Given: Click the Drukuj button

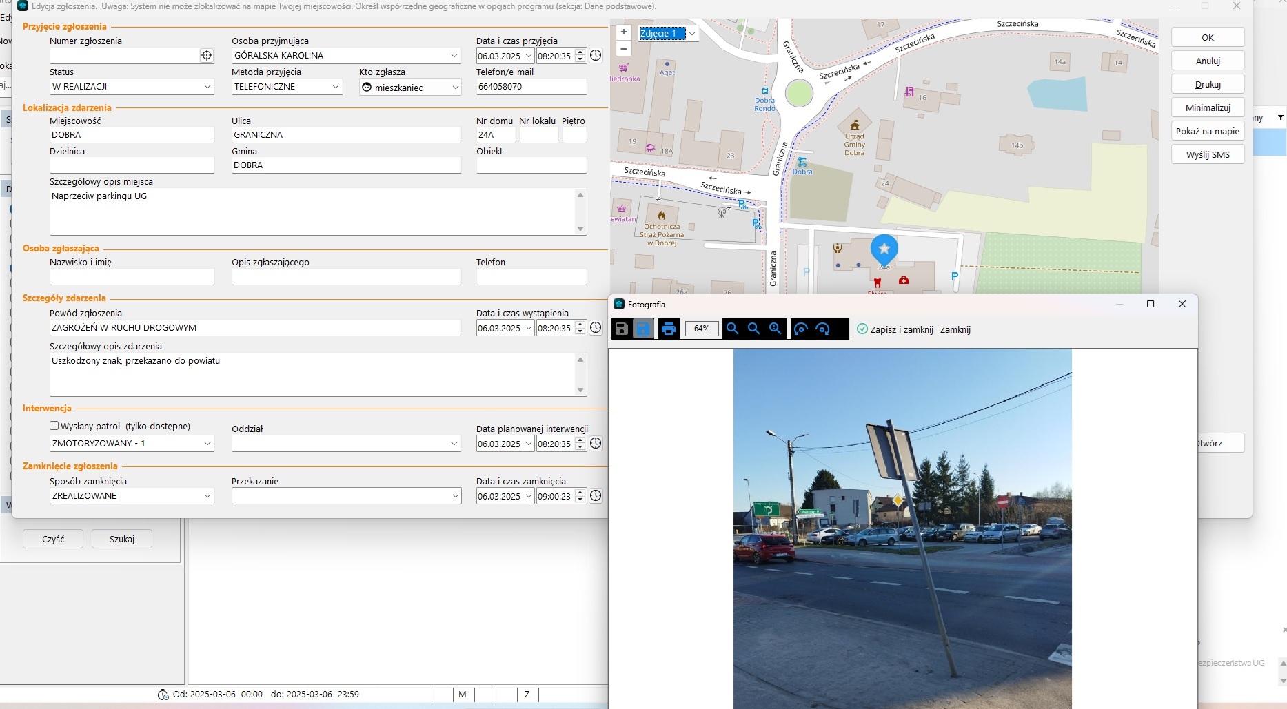Looking at the screenshot, I should (1208, 84).
